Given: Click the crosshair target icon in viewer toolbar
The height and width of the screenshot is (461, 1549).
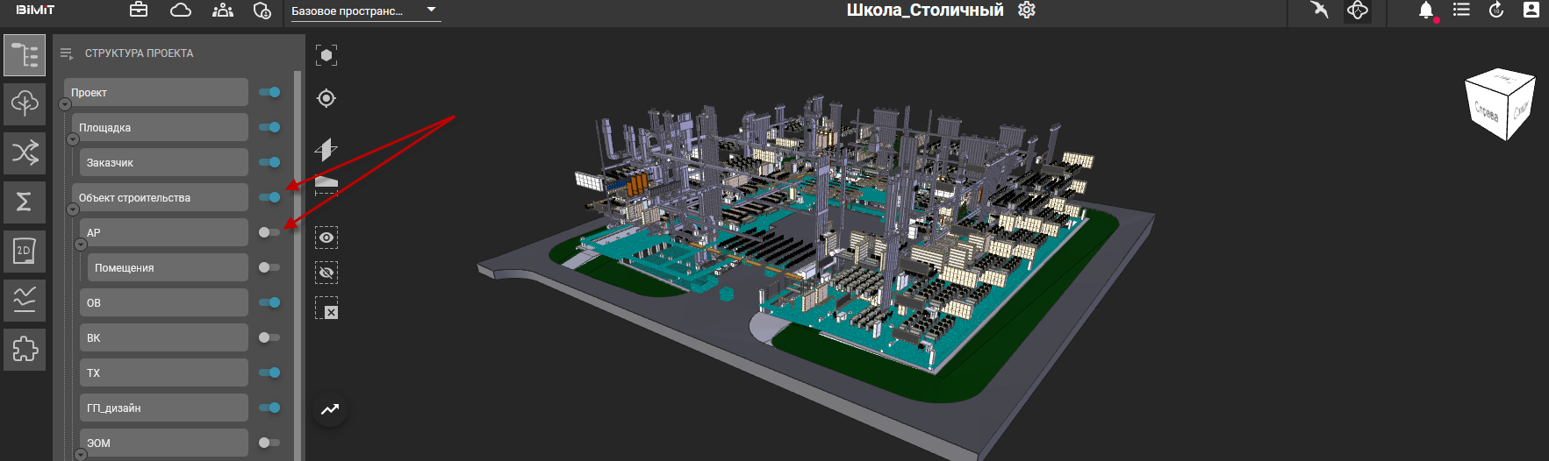Looking at the screenshot, I should click(326, 98).
